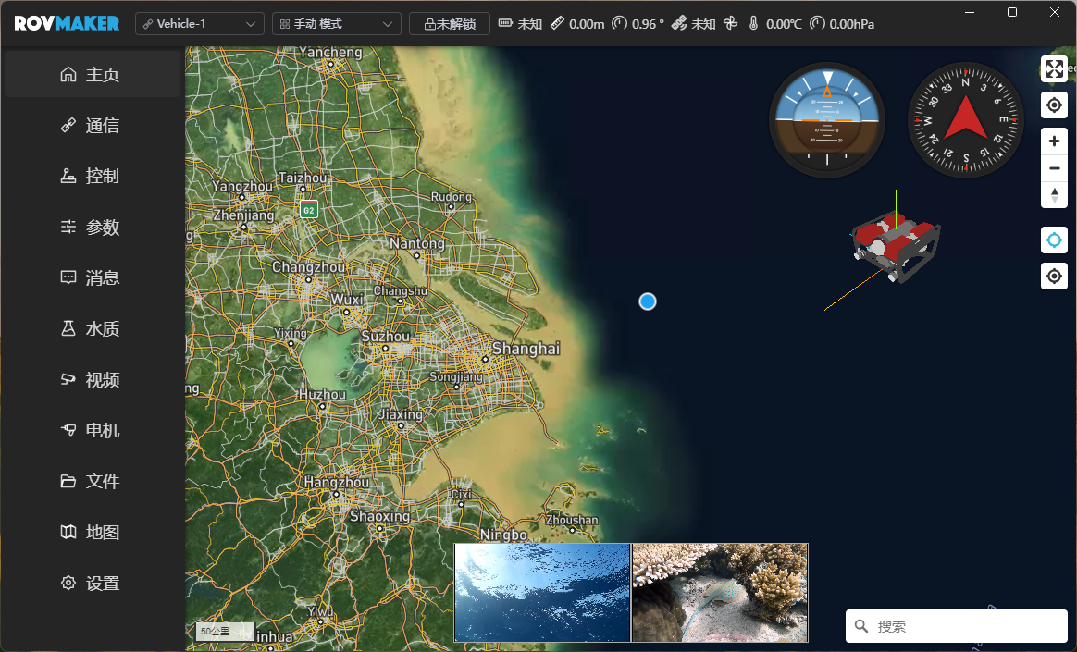Screen dimensions: 1077x652
Task: Toggle the 未解锁 arm lock button
Action: coord(450,23)
